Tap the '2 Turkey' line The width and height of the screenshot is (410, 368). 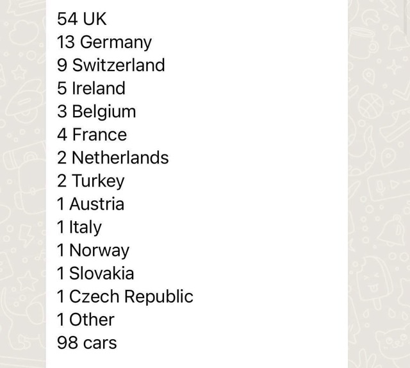pyautogui.click(x=91, y=181)
